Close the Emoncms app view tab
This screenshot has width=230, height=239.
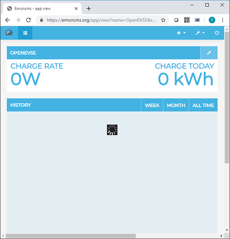76,9
